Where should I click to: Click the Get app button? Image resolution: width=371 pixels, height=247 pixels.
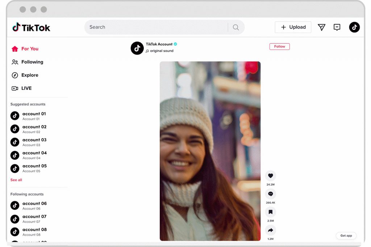pos(346,235)
